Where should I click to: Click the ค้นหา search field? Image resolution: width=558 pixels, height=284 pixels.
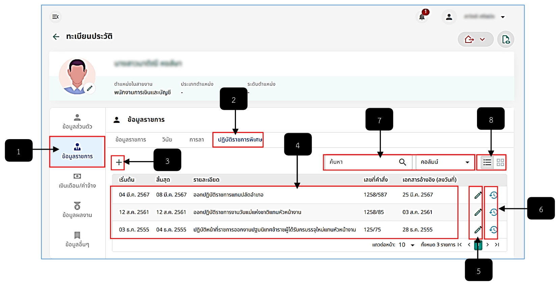coord(368,162)
